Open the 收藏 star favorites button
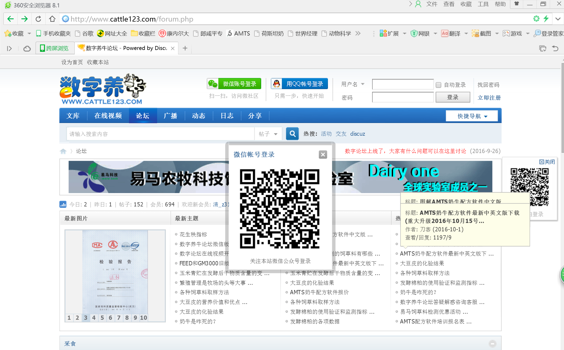564x350 pixels. point(14,33)
